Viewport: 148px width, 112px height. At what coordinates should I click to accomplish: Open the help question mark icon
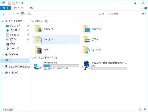(x=146, y=8)
